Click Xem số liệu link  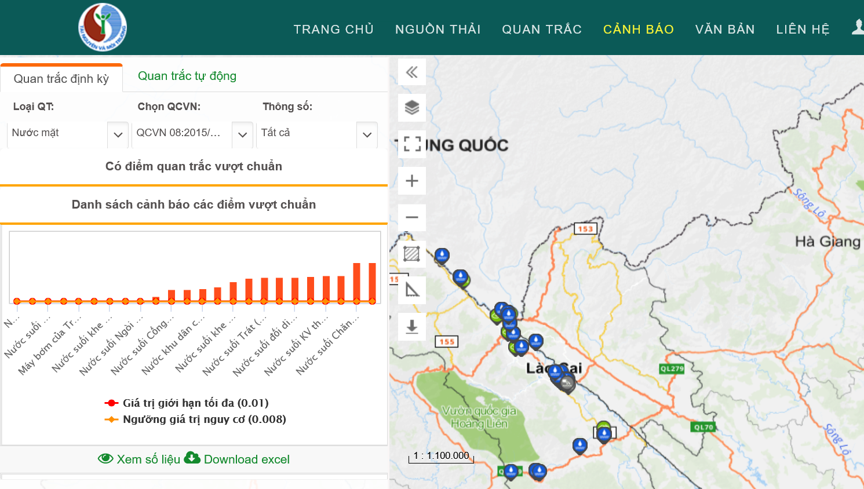pos(139,459)
